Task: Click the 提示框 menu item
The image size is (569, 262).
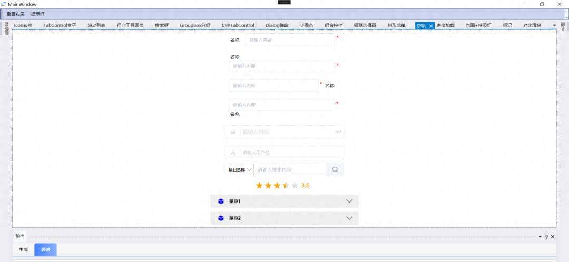Action: click(x=38, y=14)
